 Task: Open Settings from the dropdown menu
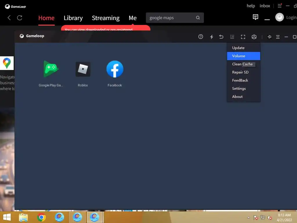243,89
